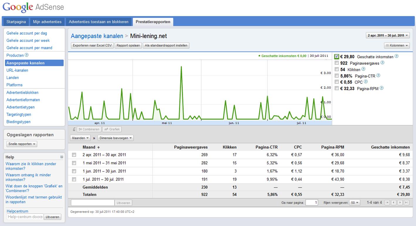This screenshot has height=226, width=416.
Task: Open help icon for Klikken metric
Action: pos(363,69)
